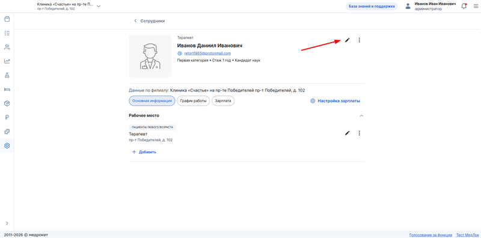The image size is (481, 238).
Task: Open the task checklist icon in sidebar
Action: pos(7,33)
